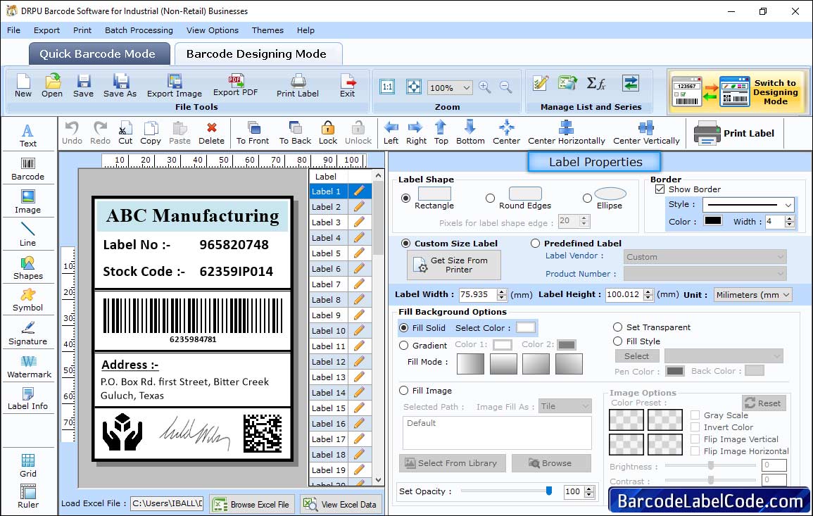The image size is (813, 516).
Task: Click the zoom out magnifier
Action: click(505, 87)
